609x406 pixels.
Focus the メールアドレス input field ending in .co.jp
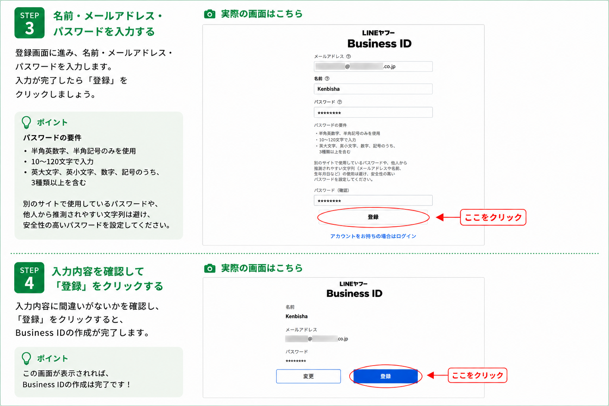point(373,67)
